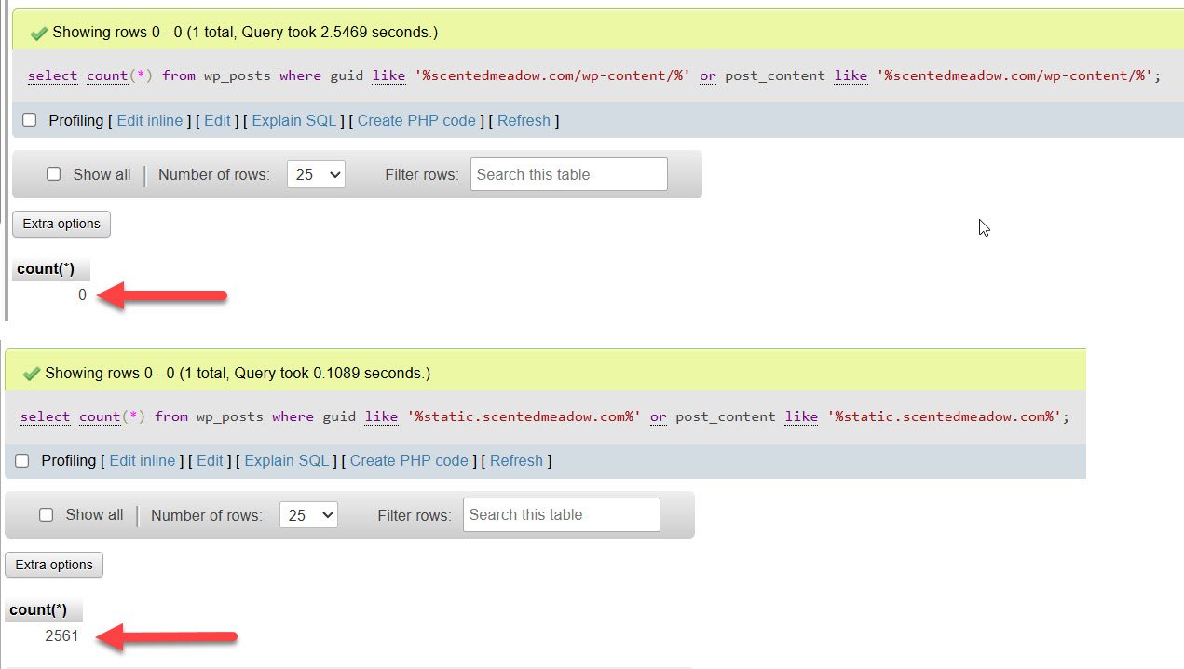This screenshot has height=669, width=1184.
Task: Click the or keyword in wp-content query
Action: [708, 75]
